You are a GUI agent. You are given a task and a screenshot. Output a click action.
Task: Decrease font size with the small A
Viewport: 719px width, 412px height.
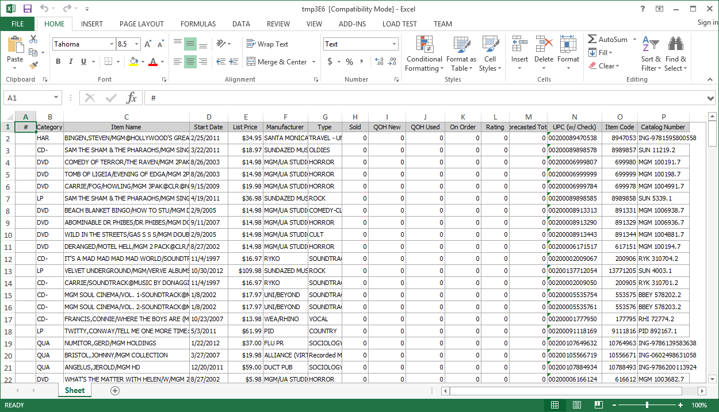pos(160,44)
